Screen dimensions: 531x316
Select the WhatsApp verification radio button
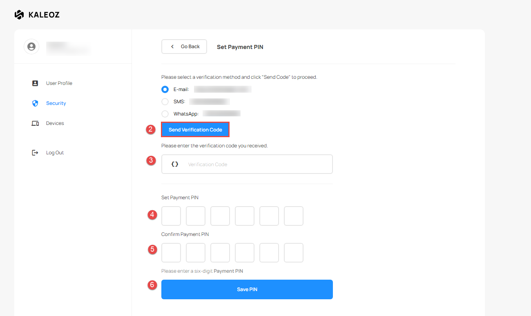[165, 114]
